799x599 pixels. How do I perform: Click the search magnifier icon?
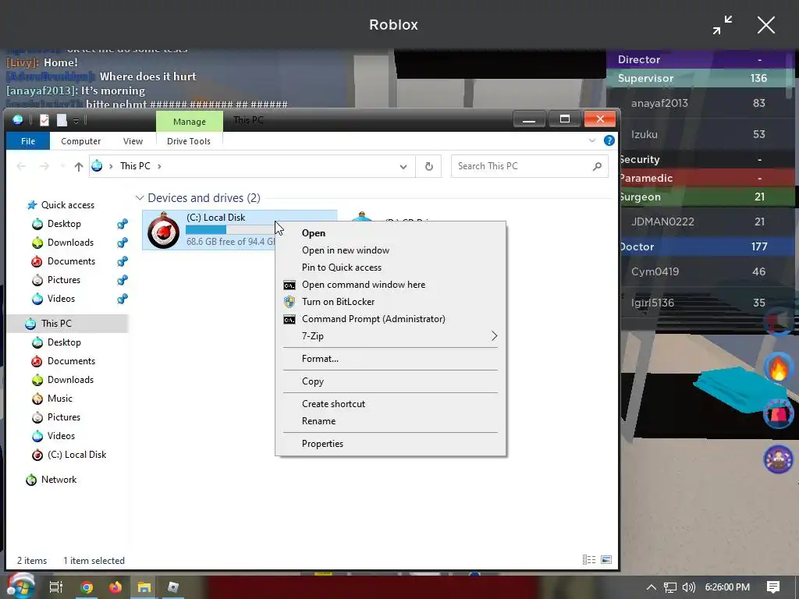597,166
